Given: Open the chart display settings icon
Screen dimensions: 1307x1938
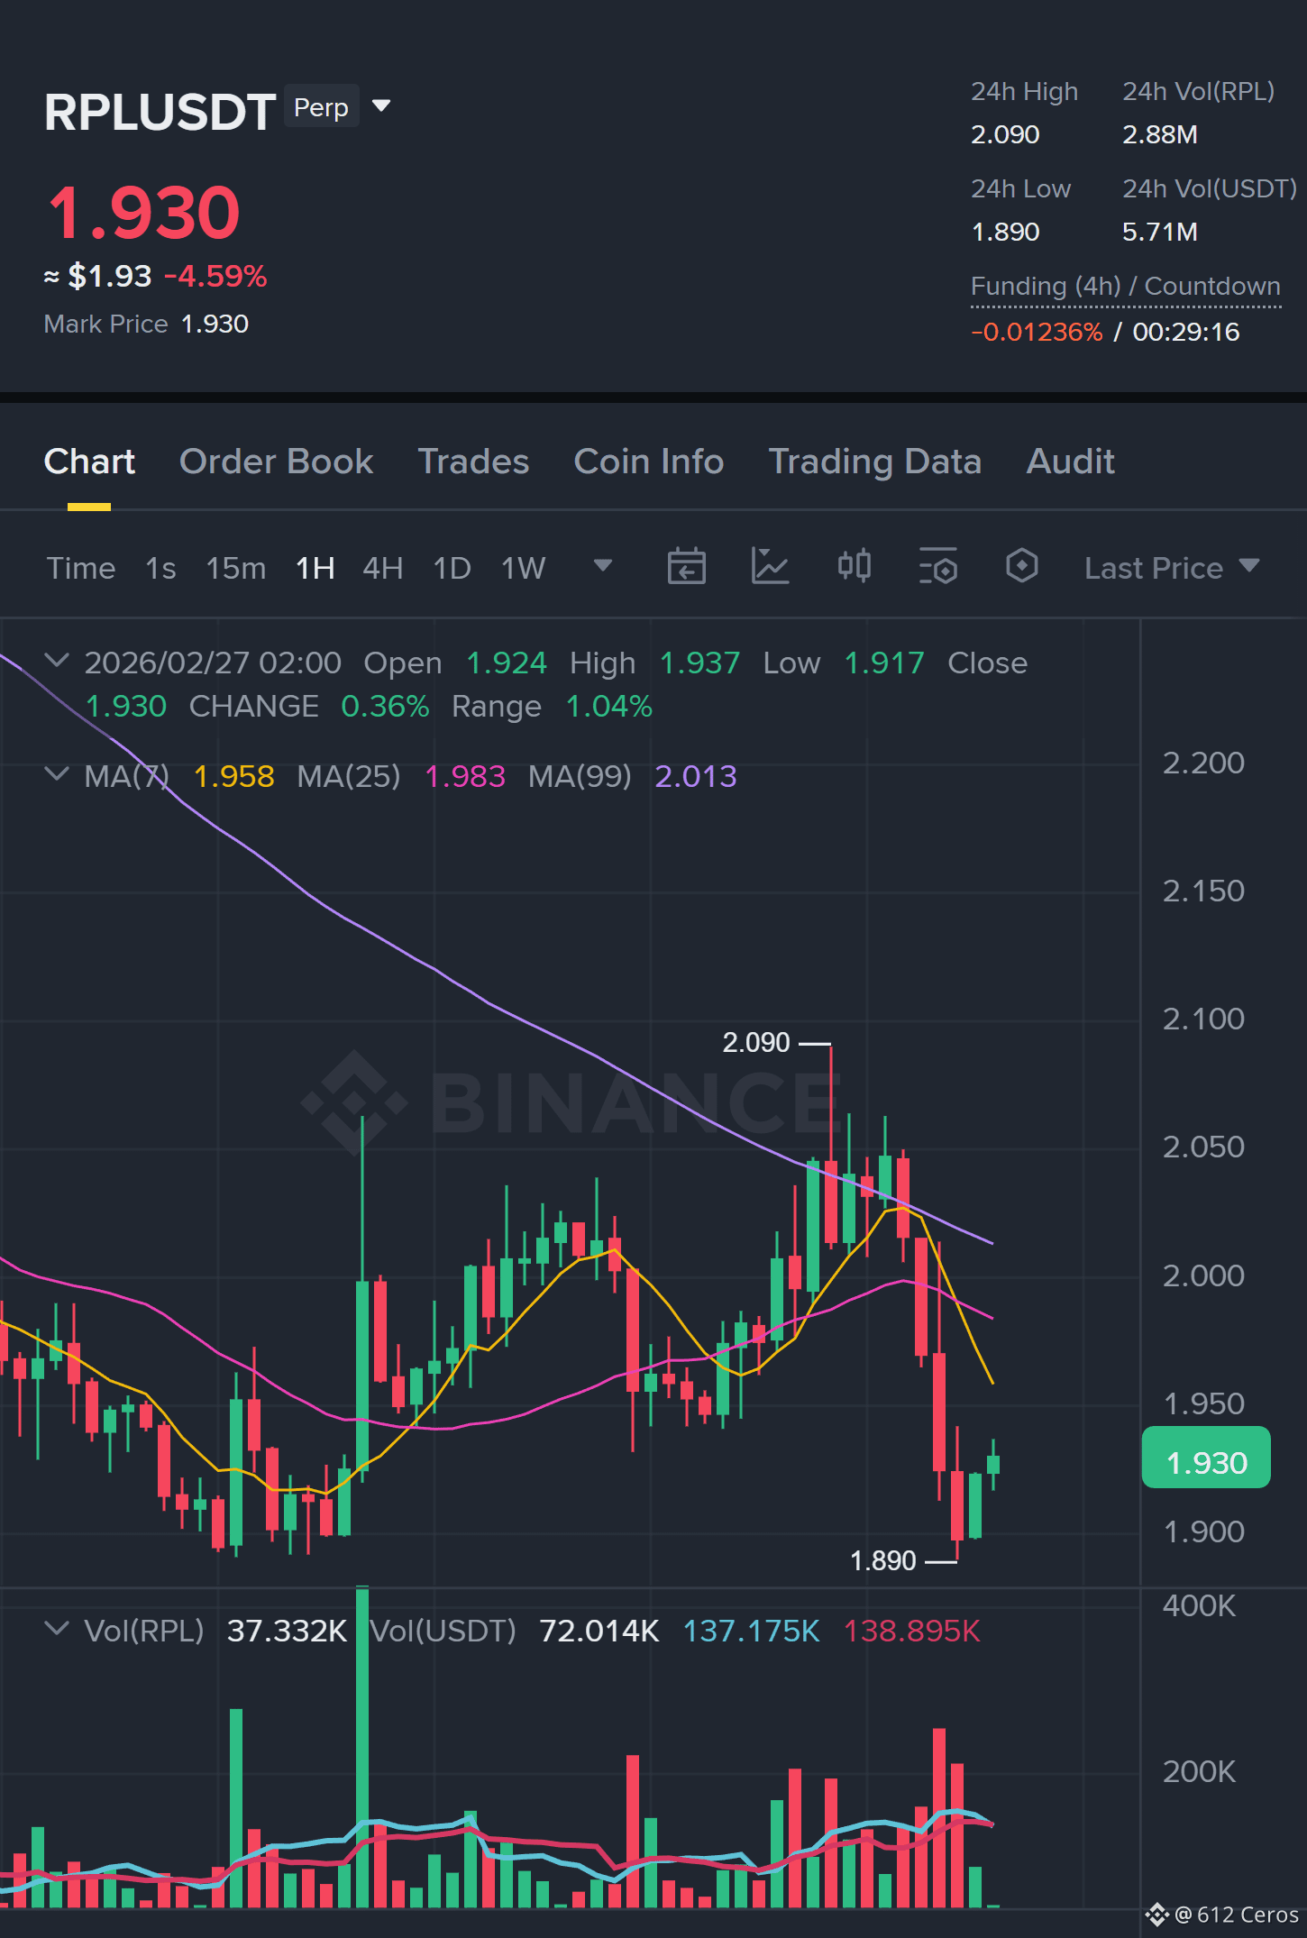Looking at the screenshot, I should [937, 567].
